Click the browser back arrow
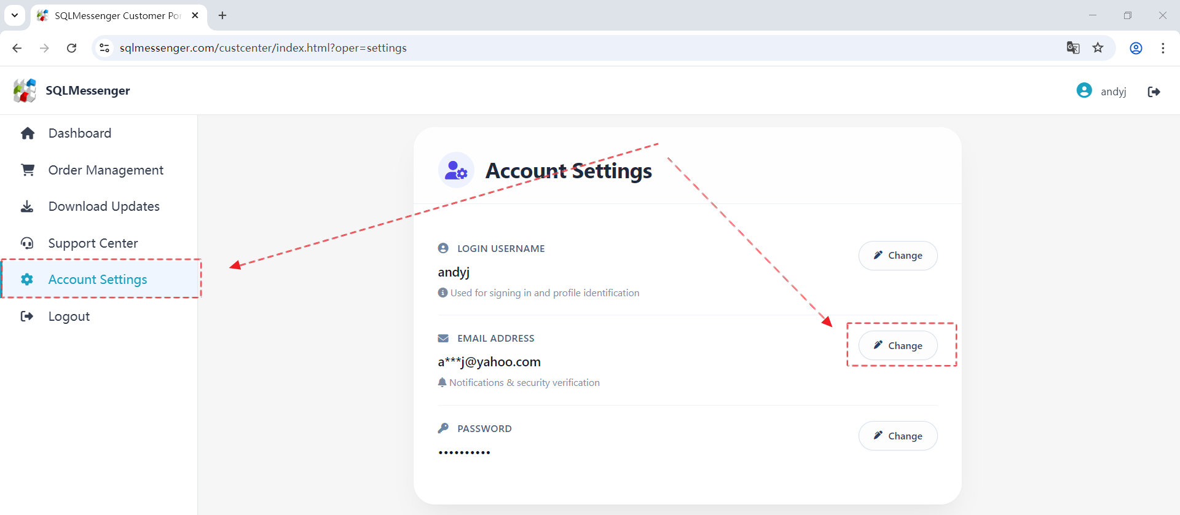This screenshot has height=515, width=1180. coord(17,48)
